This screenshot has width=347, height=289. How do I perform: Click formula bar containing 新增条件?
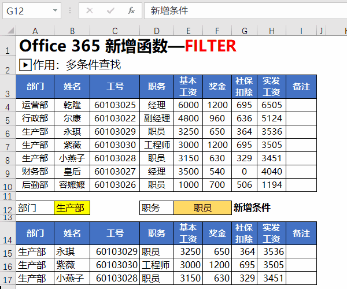point(243,10)
